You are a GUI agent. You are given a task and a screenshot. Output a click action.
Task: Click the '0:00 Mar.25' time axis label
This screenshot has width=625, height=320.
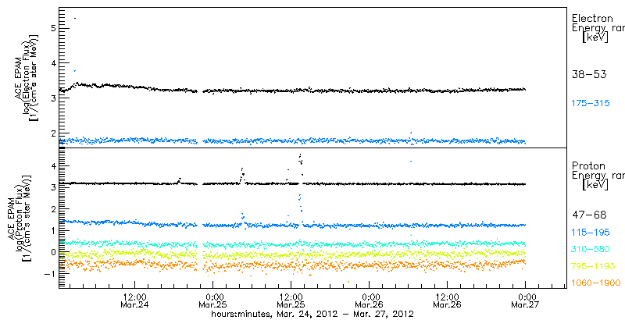(x=212, y=301)
